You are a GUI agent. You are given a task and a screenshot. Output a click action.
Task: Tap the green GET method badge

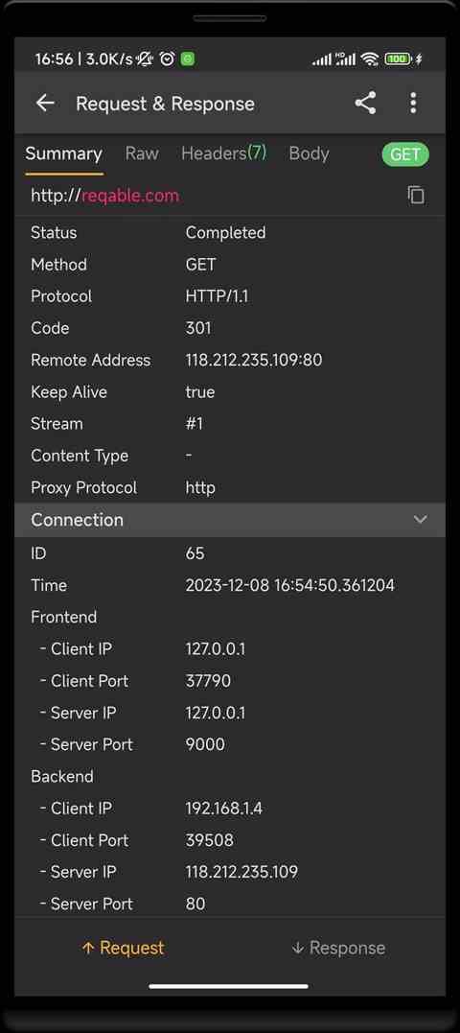coord(405,154)
